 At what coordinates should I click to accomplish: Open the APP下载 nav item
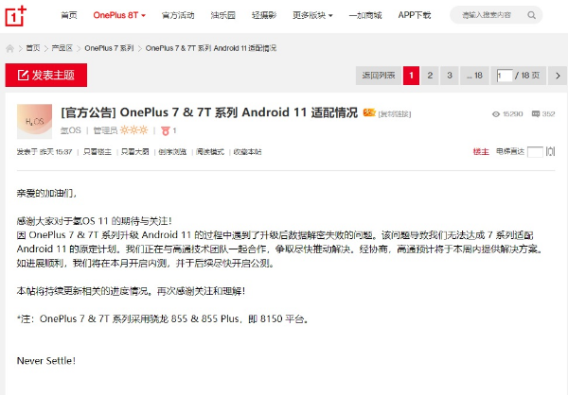click(x=415, y=15)
